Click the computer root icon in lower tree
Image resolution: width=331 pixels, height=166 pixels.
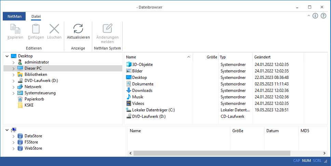pyautogui.click(x=14, y=130)
